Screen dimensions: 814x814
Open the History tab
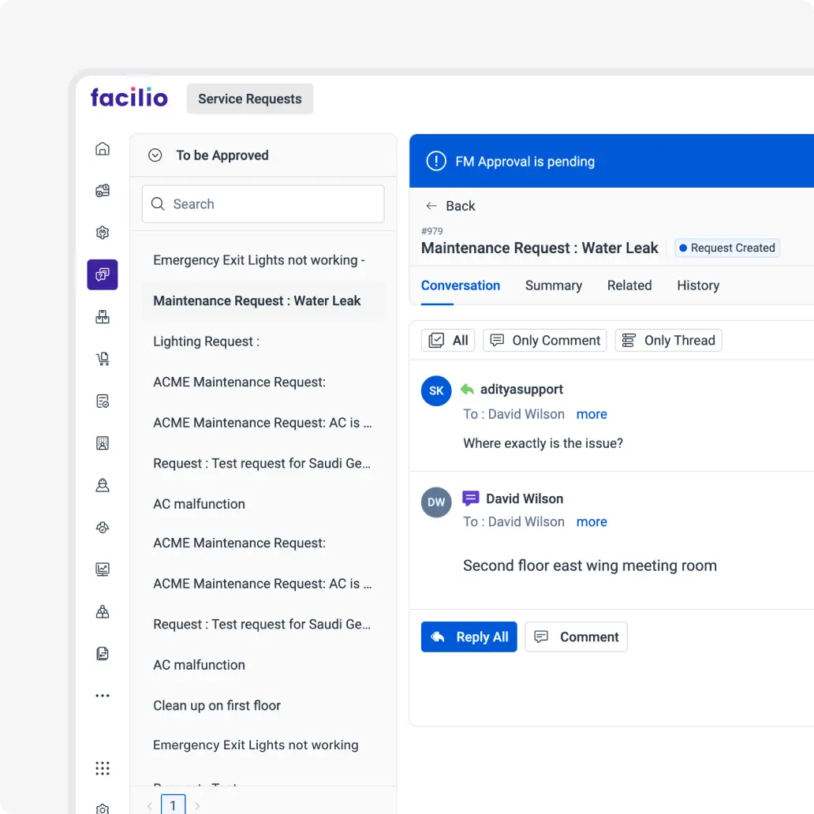point(697,286)
